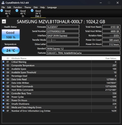Select the Disk 2 status orb
This screenshot has width=122, height=125.
coord(32,11)
